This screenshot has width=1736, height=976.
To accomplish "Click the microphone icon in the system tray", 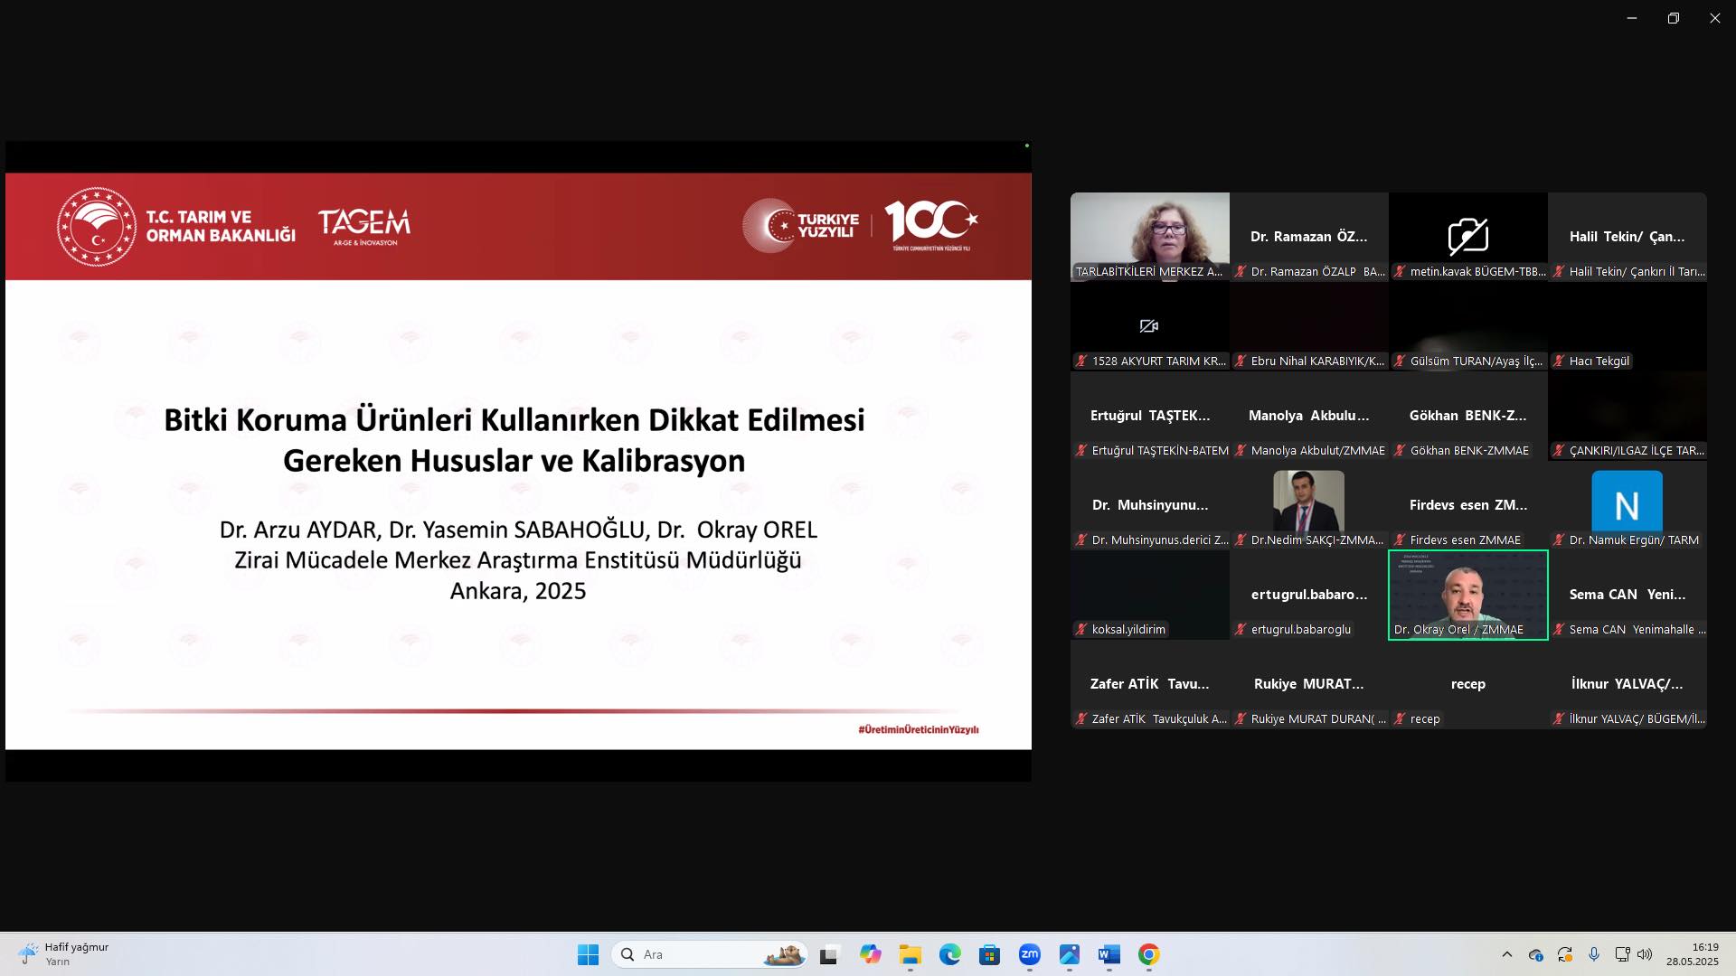I will point(1594,954).
